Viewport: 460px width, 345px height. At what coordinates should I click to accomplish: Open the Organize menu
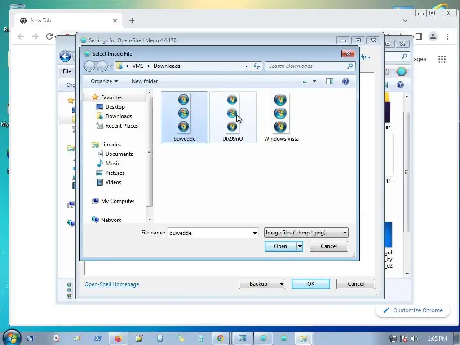tap(104, 81)
